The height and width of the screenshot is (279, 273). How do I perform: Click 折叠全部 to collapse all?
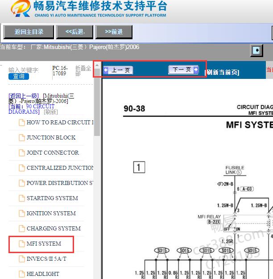pyautogui.click(x=83, y=70)
